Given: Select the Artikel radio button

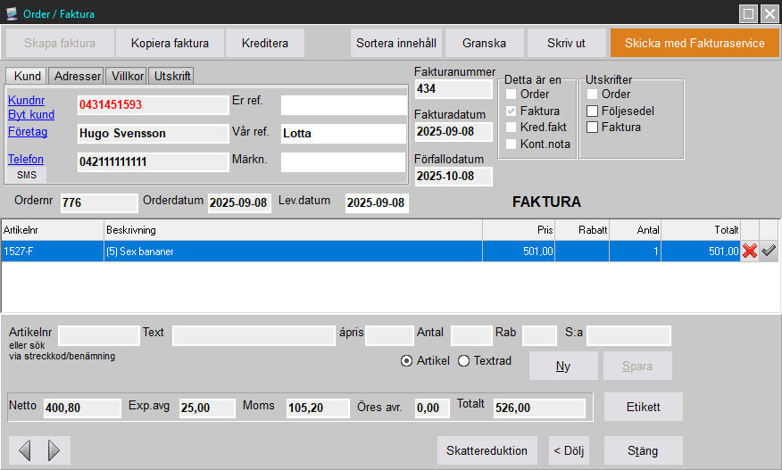Looking at the screenshot, I should 407,360.
